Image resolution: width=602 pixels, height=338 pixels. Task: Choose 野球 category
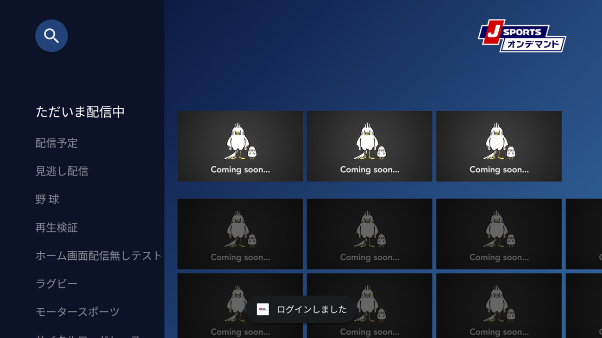47,200
